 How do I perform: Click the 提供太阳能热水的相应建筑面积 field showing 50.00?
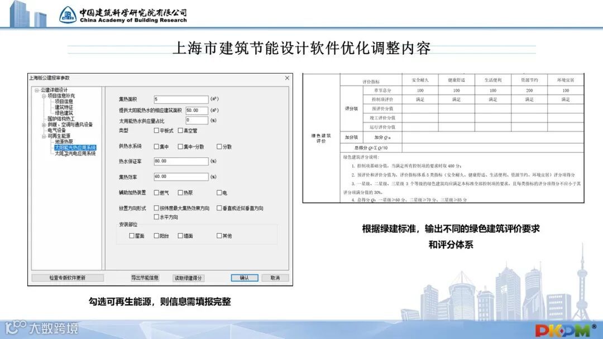[x=197, y=110]
